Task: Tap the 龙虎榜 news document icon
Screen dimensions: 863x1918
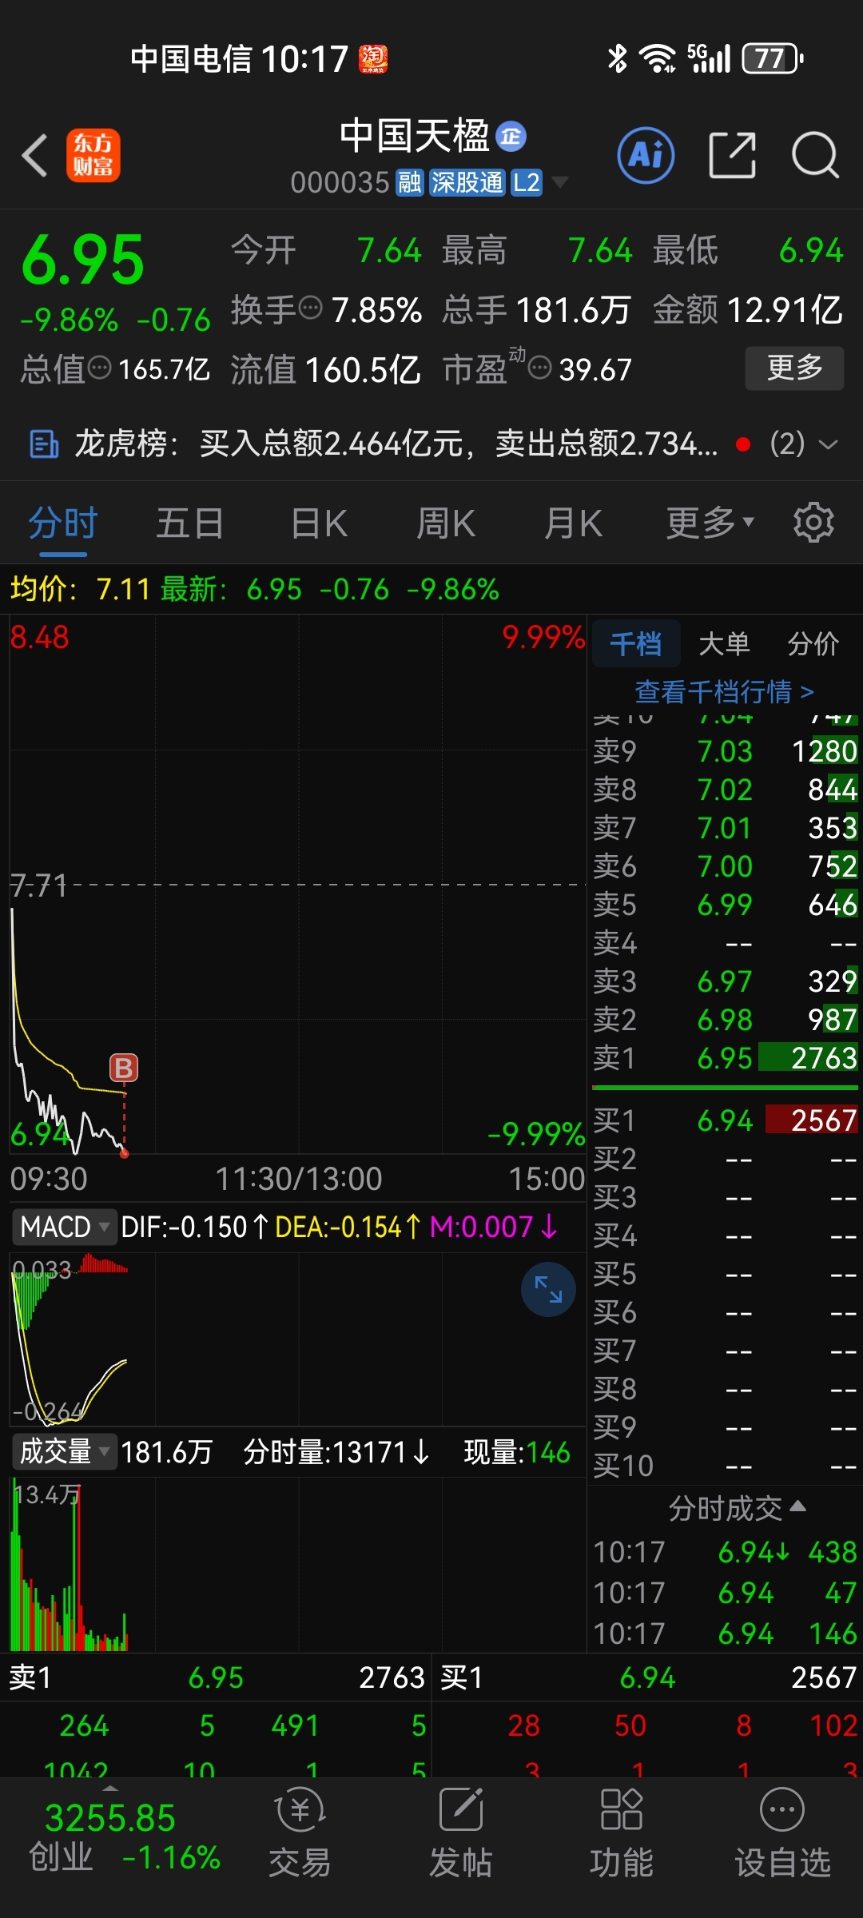Action: coord(44,444)
